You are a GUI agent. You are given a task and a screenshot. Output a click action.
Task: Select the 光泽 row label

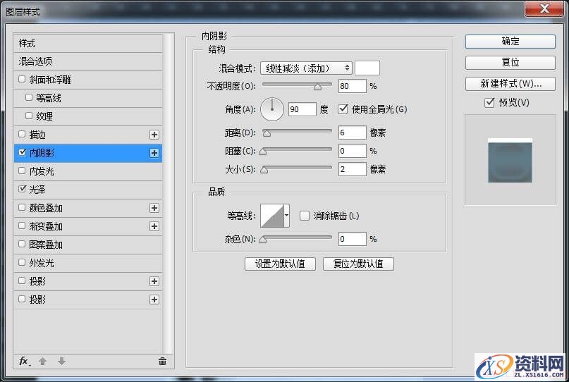(37, 190)
